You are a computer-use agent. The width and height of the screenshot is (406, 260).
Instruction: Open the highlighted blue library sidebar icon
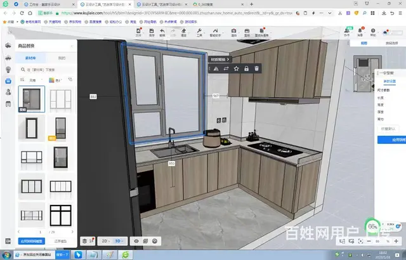(x=8, y=81)
